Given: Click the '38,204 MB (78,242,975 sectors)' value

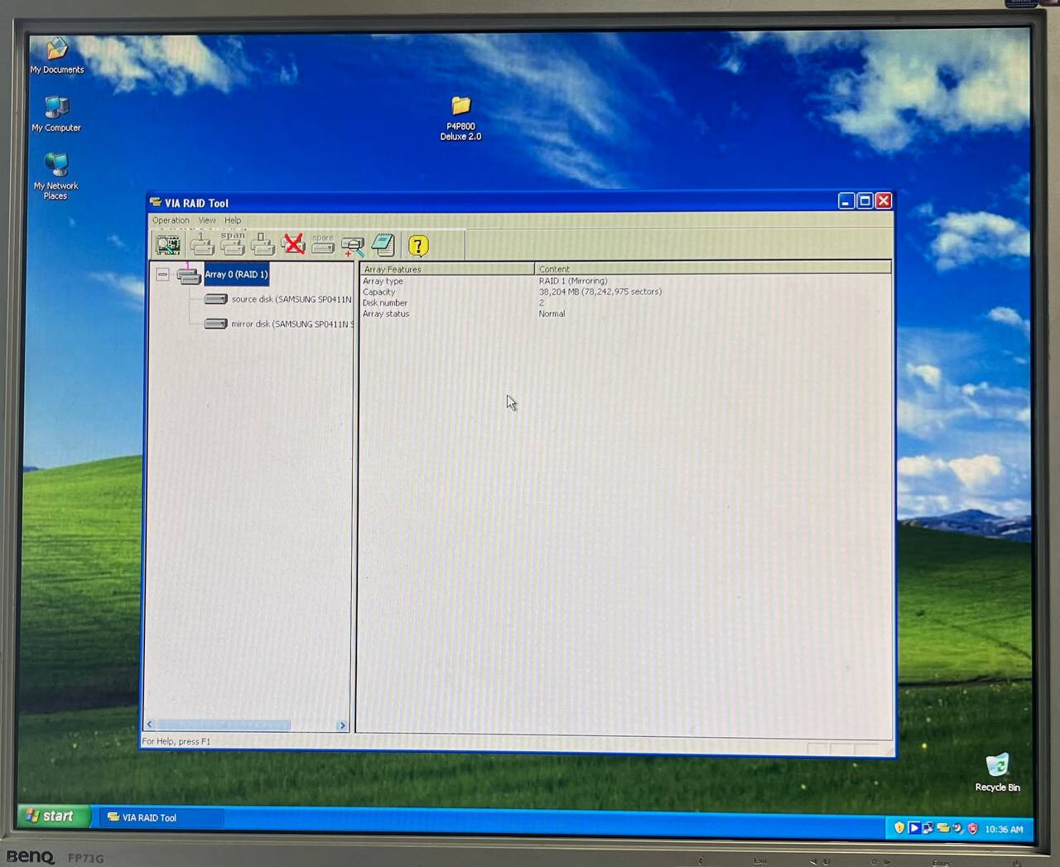Looking at the screenshot, I should point(600,291).
